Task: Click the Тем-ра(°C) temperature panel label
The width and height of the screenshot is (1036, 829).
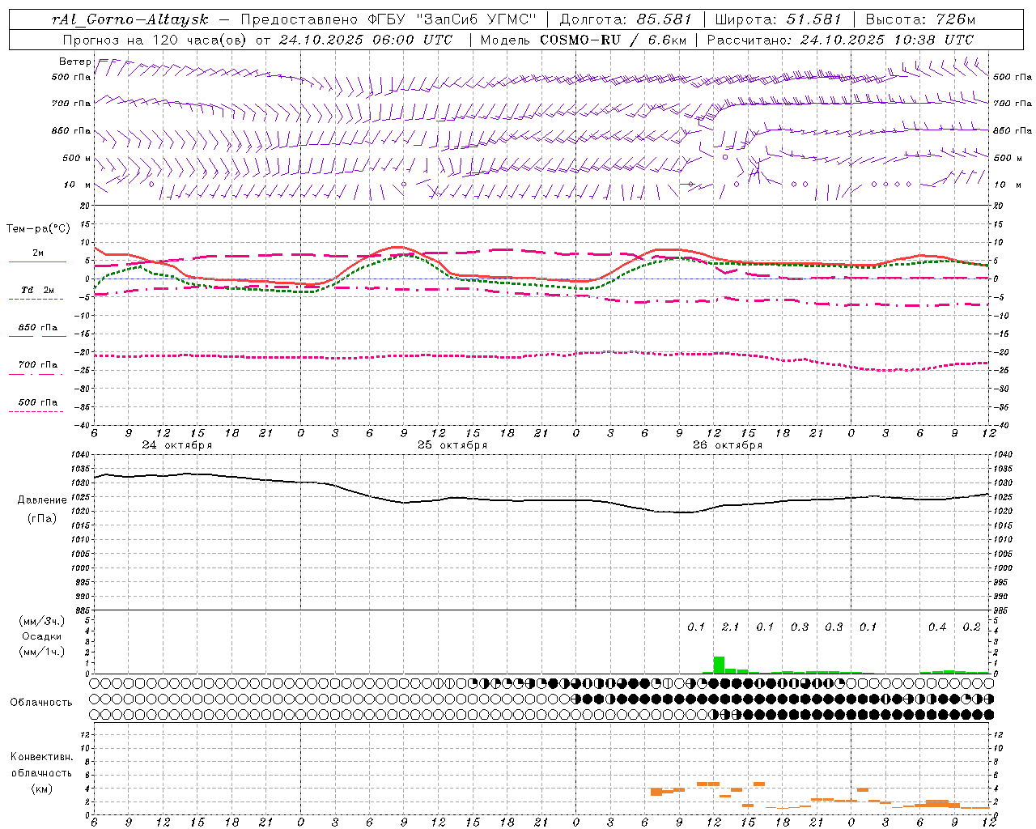Action: (x=38, y=229)
